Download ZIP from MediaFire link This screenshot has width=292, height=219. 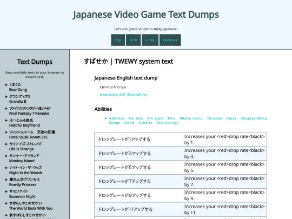coord(124,95)
